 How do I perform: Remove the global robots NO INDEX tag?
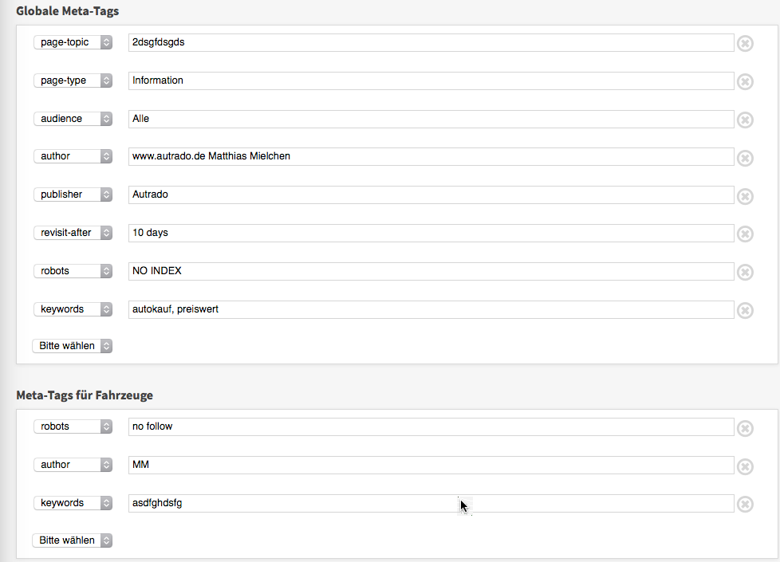744,272
